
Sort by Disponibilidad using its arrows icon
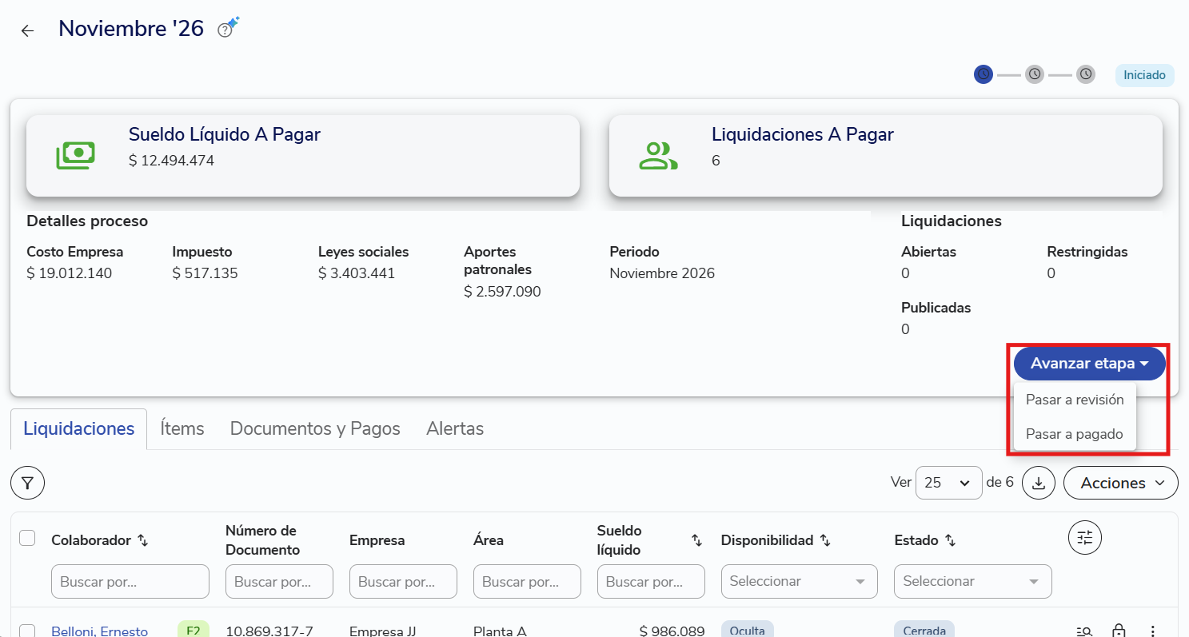click(824, 541)
